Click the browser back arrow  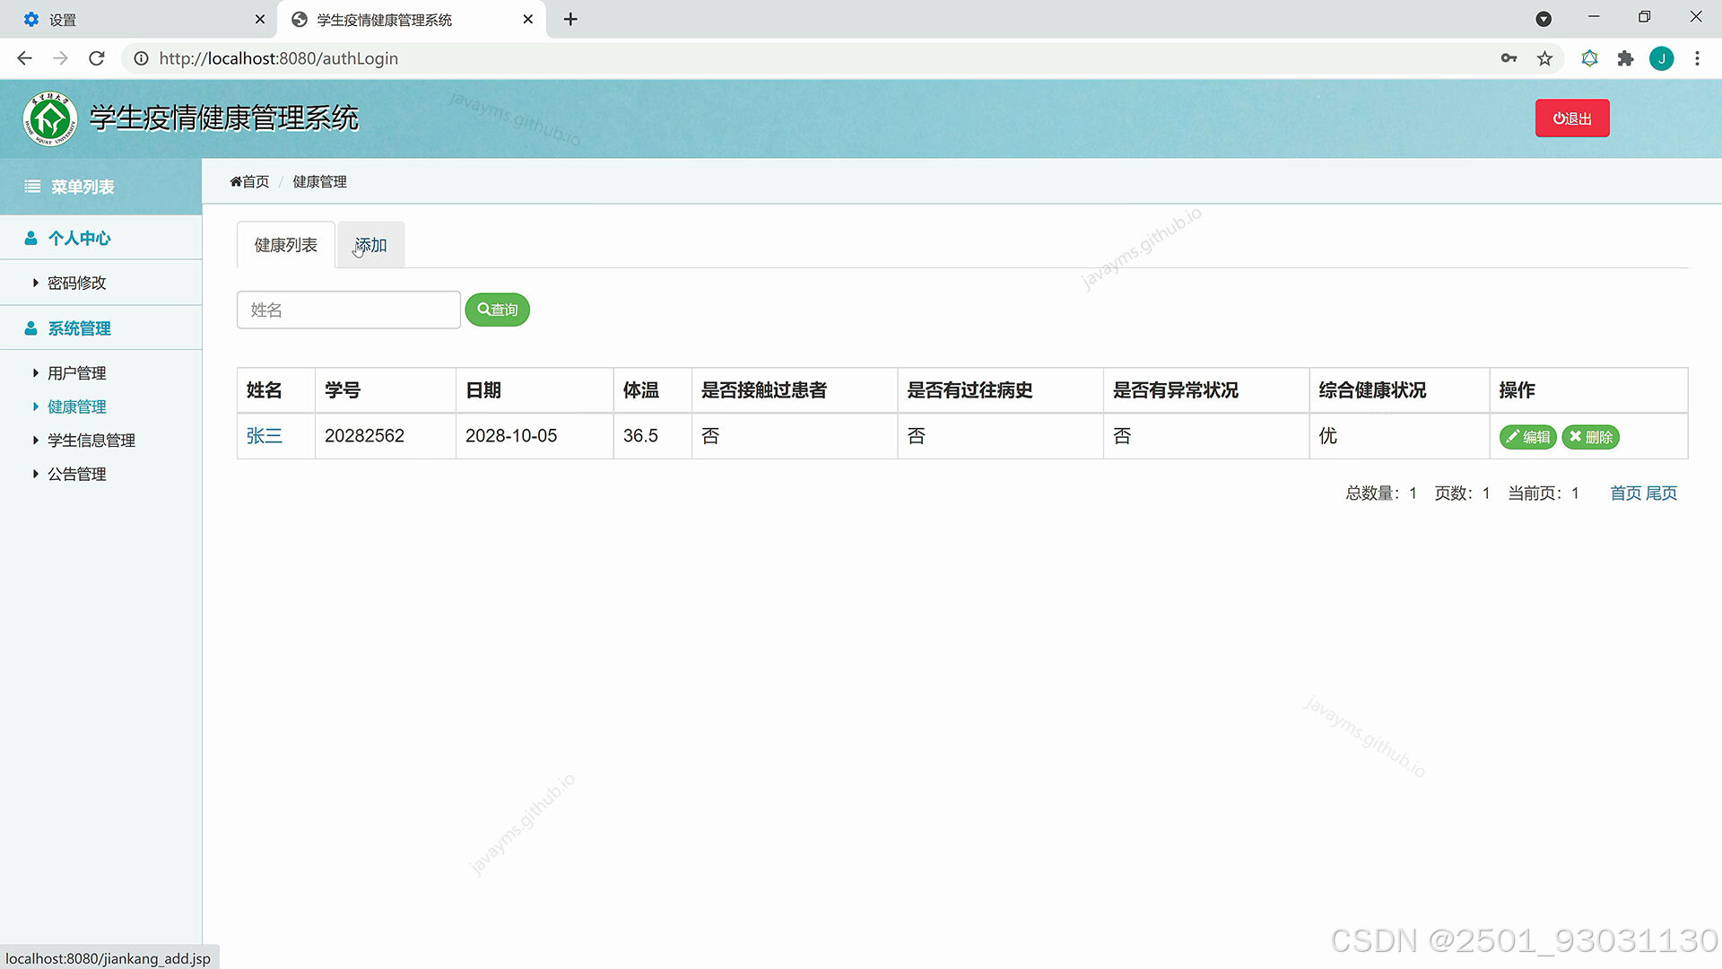pos(24,58)
